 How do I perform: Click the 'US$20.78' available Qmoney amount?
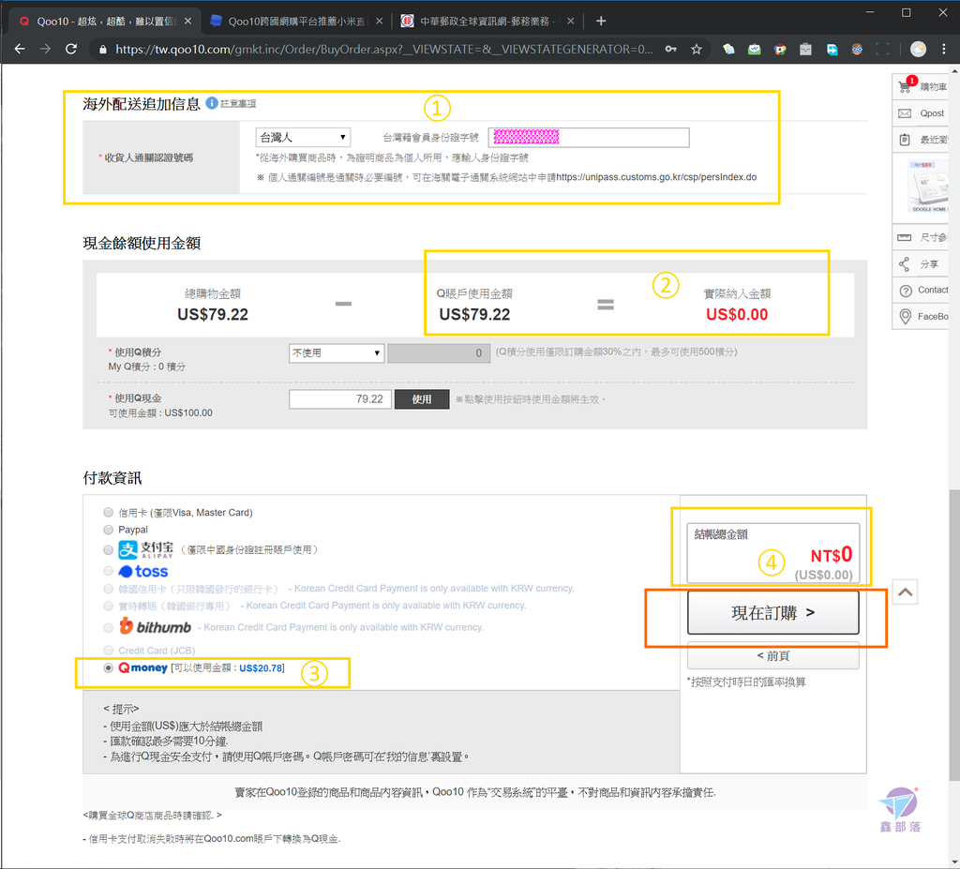[x=261, y=668]
